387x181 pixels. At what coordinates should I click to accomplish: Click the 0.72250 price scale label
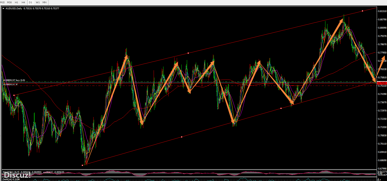382,119
